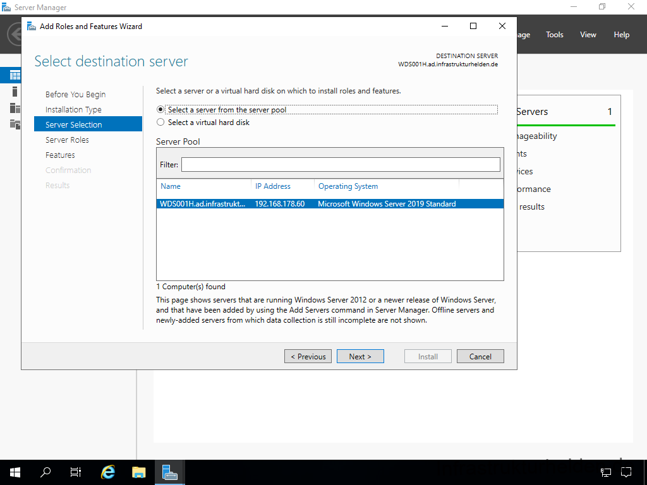
Task: Choose 'Select a server from the server pool'
Action: click(160, 110)
